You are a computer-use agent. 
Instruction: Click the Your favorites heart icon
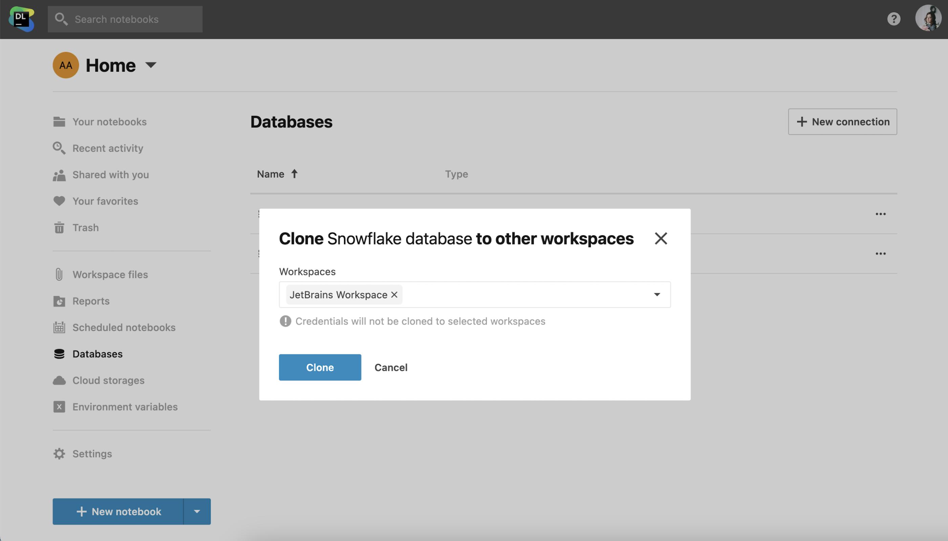59,201
